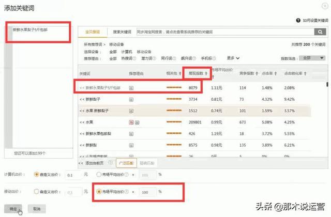Click the 确定 button
The height and width of the screenshot is (217, 331).
tap(13, 209)
